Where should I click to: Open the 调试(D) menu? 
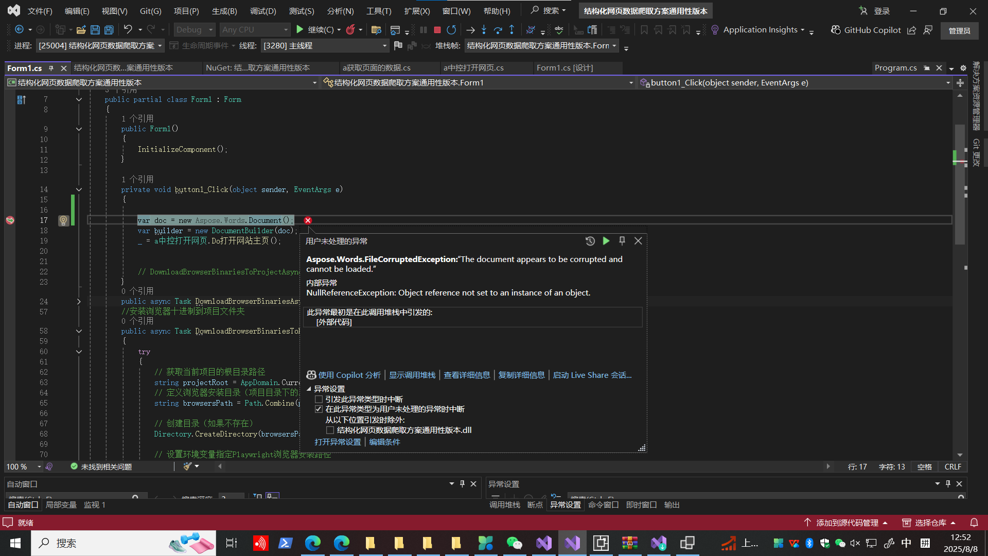coord(263,11)
